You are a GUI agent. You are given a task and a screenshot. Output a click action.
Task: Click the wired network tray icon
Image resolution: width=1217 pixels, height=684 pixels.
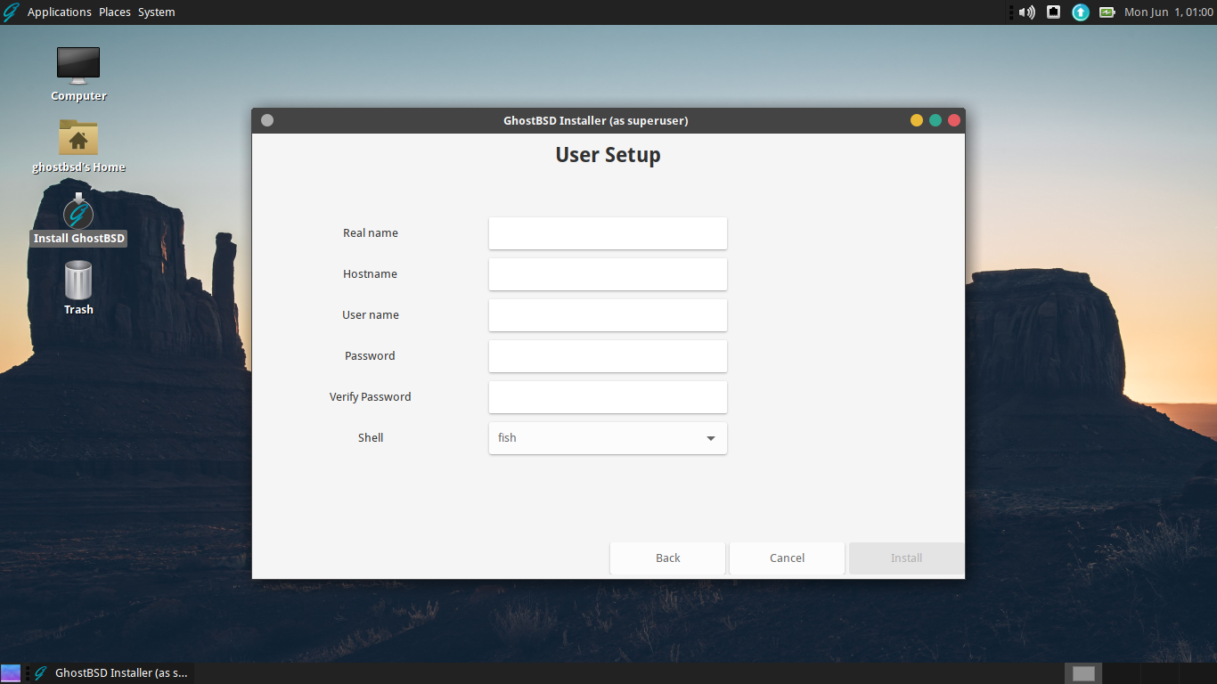coord(1053,12)
